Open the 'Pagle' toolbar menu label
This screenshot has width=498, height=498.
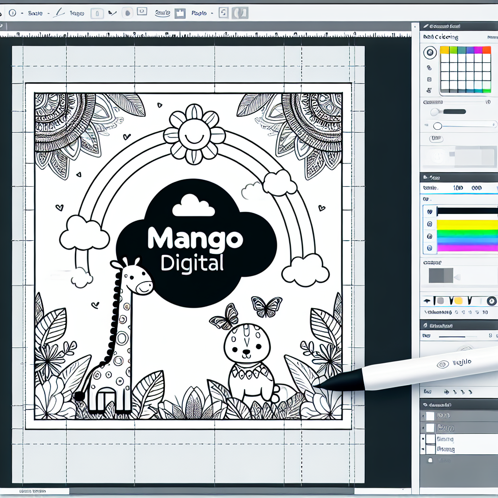(x=199, y=13)
